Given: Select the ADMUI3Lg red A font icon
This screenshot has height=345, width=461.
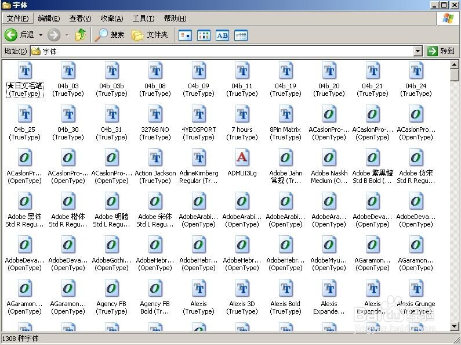Looking at the screenshot, I should coord(242,157).
